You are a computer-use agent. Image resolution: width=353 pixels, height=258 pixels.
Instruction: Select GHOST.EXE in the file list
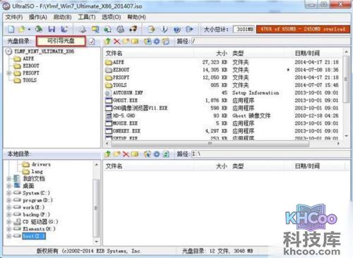click(x=121, y=100)
